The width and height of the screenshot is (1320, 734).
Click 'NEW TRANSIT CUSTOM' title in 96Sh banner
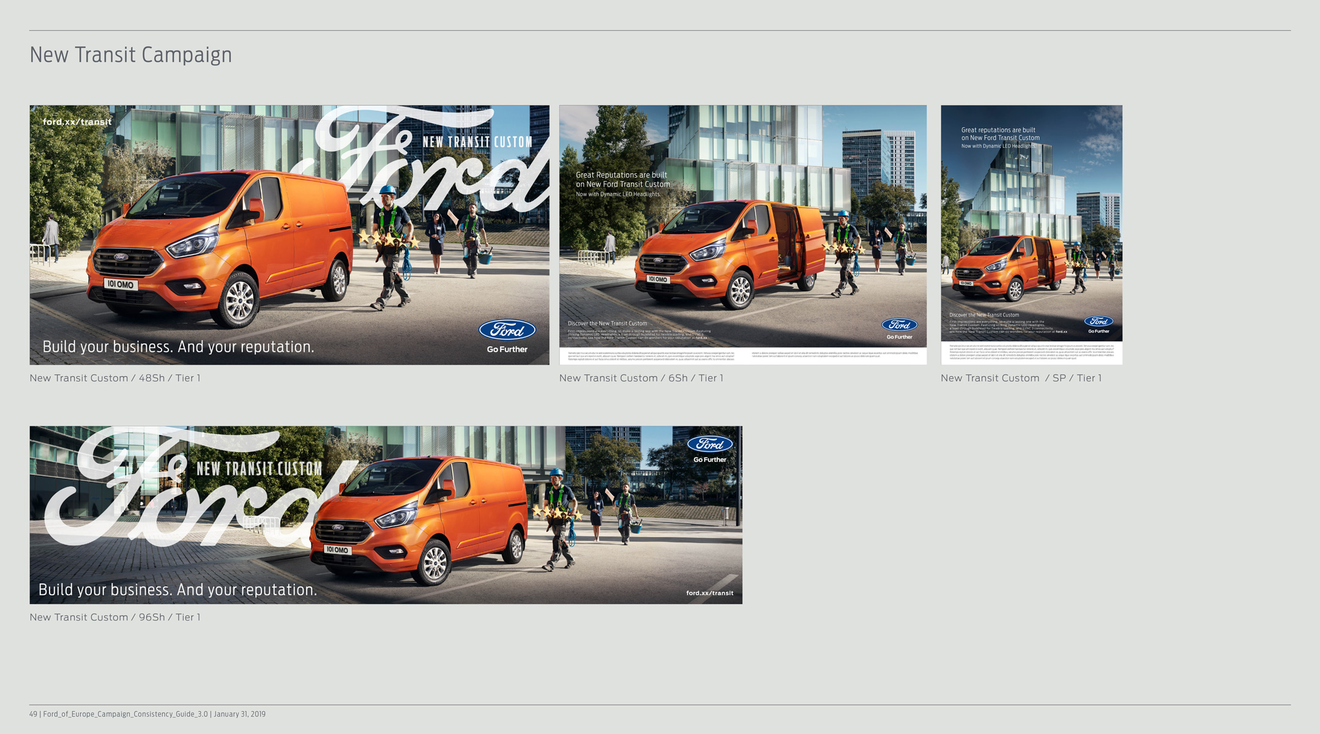coord(259,469)
